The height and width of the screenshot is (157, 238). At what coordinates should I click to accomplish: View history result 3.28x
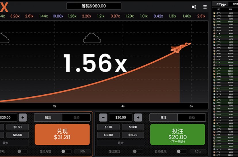click(15, 16)
